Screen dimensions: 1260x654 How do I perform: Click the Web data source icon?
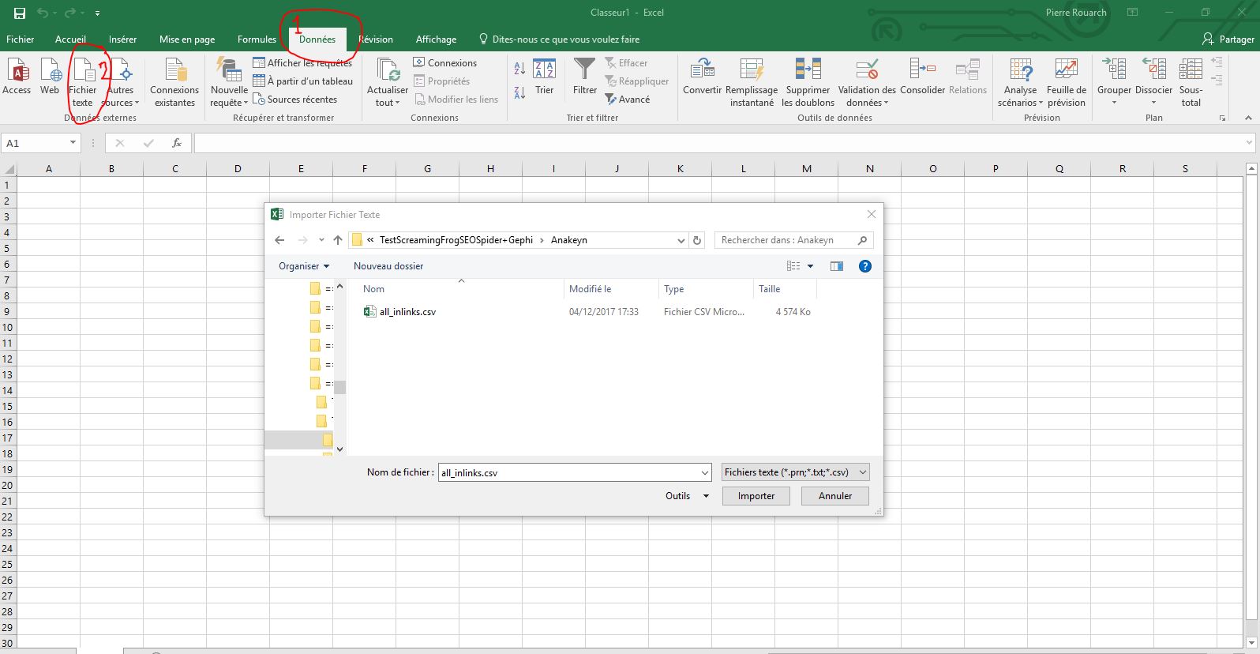tap(50, 77)
